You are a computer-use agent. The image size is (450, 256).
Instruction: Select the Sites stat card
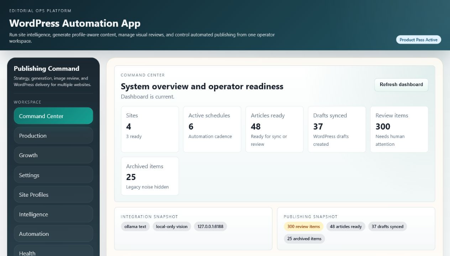150,129
